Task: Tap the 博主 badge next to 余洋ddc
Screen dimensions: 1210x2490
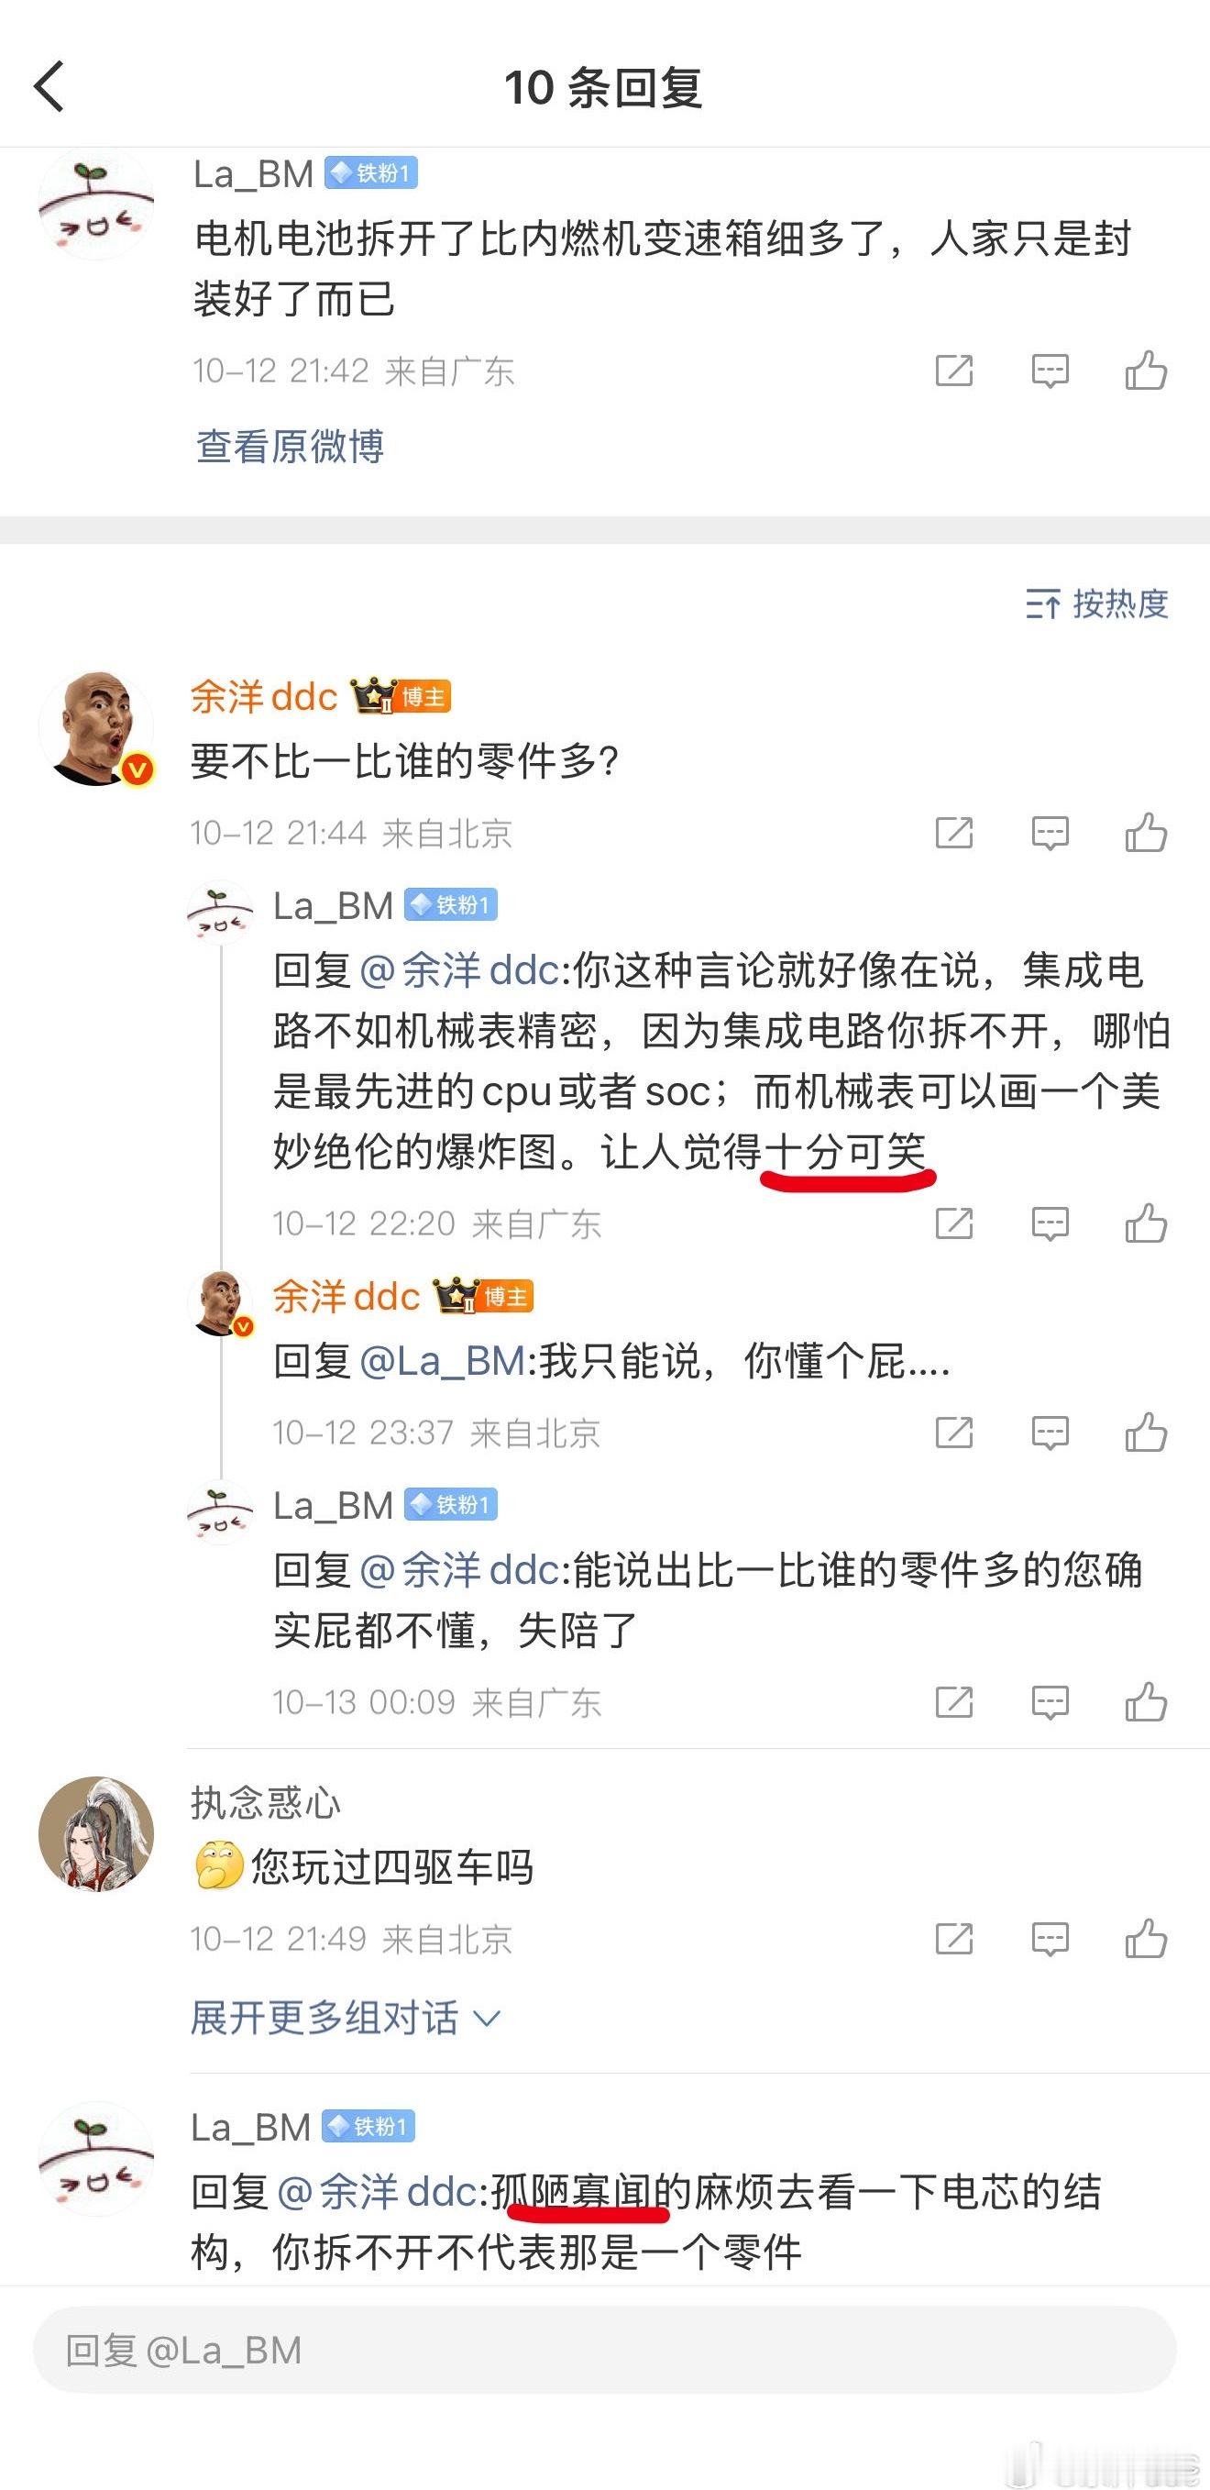Action: click(x=423, y=697)
